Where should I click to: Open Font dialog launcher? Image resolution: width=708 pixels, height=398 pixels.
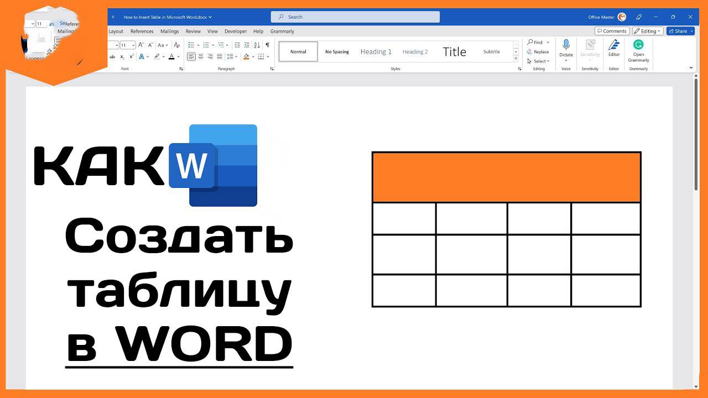tap(181, 69)
